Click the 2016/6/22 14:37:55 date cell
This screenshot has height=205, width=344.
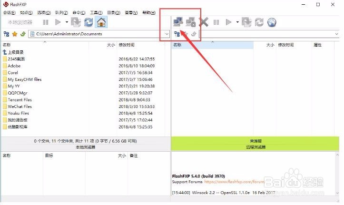(137, 59)
